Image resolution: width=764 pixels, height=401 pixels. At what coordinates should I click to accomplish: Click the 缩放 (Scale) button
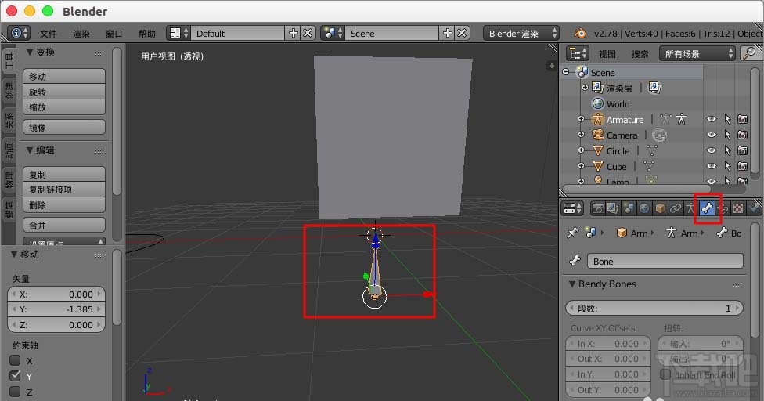coord(64,107)
